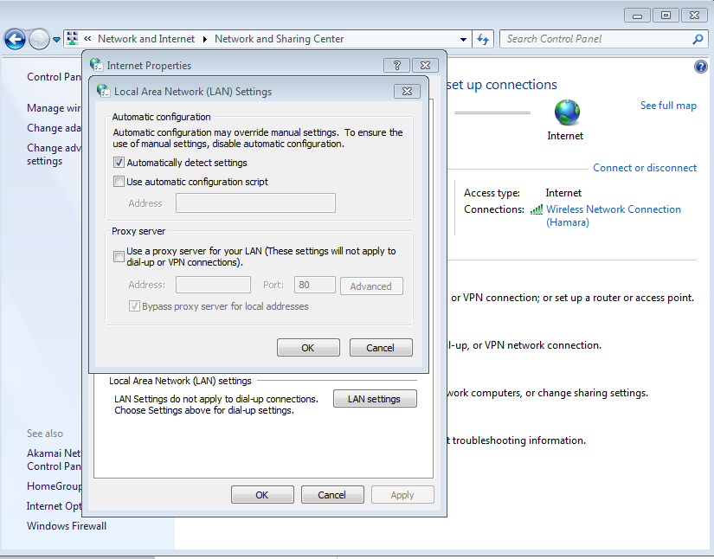Click the Back navigation arrow button
This screenshot has width=714, height=559.
tap(15, 39)
